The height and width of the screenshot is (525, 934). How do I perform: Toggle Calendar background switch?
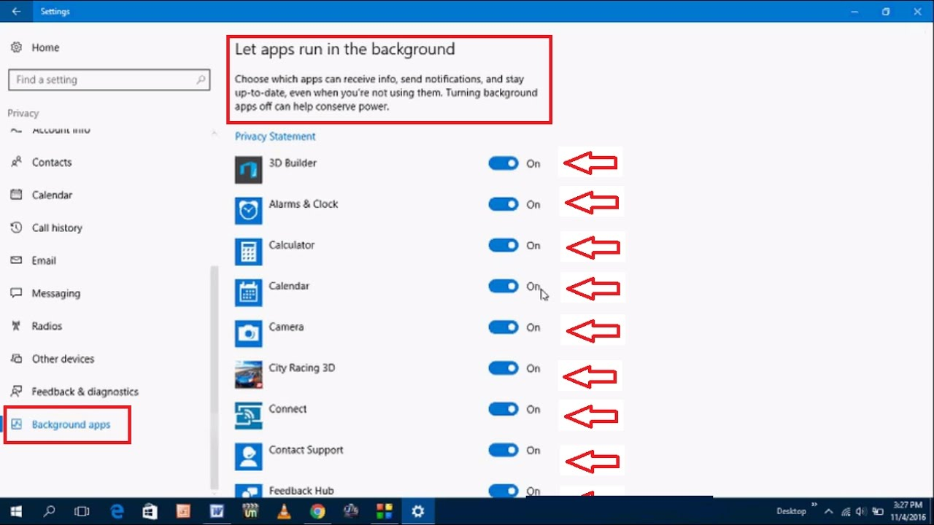(x=503, y=286)
